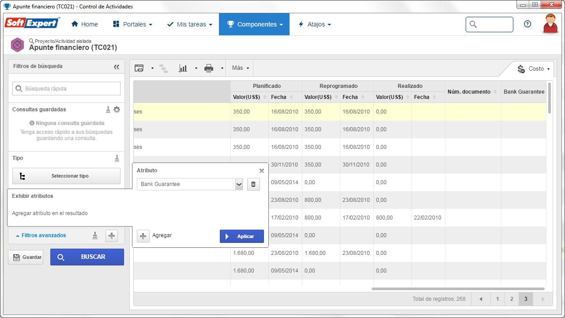Collapse the Filtros de búsqueda panel
Screen dimensions: 565x318
(x=117, y=67)
